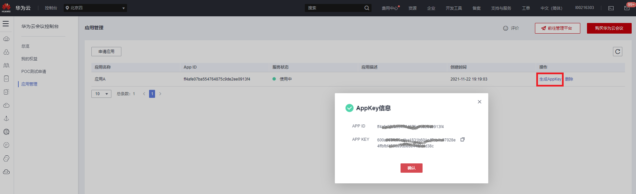The height and width of the screenshot is (194, 636).
Task: Click the 前往管理平台 button
Action: 558,28
